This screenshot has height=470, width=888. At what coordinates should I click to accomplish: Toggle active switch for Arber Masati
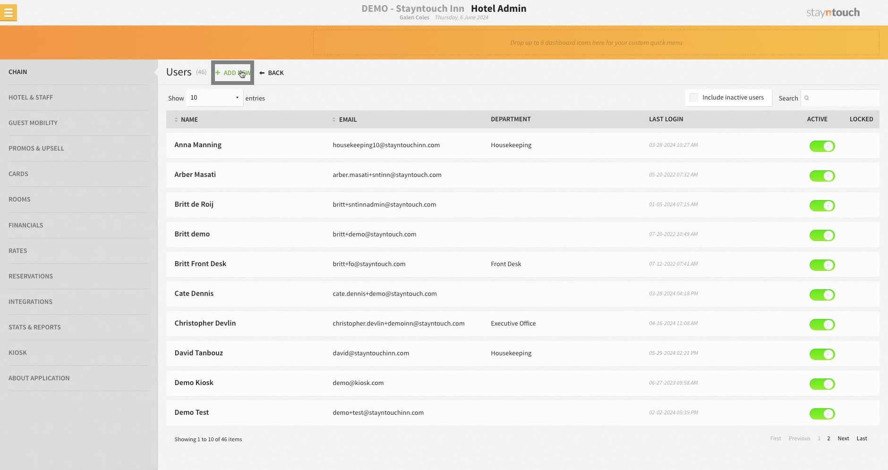coord(822,176)
